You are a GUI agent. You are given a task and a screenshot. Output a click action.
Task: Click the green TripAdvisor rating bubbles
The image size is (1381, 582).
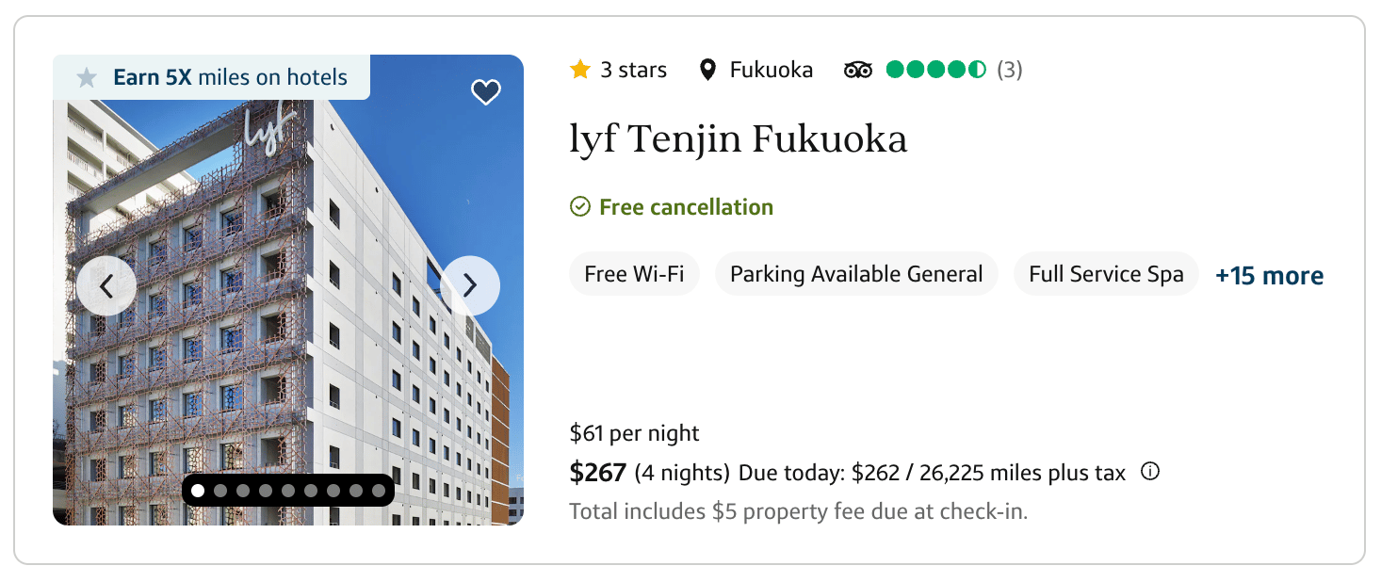click(x=937, y=70)
